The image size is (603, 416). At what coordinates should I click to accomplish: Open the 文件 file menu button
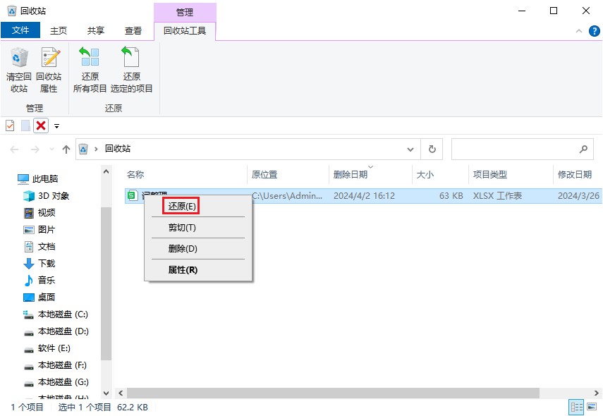coord(21,30)
